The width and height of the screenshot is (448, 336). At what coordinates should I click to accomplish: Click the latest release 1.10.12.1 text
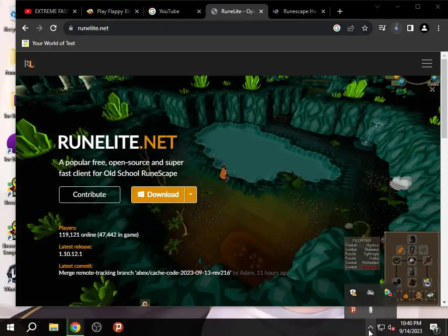pos(70,254)
